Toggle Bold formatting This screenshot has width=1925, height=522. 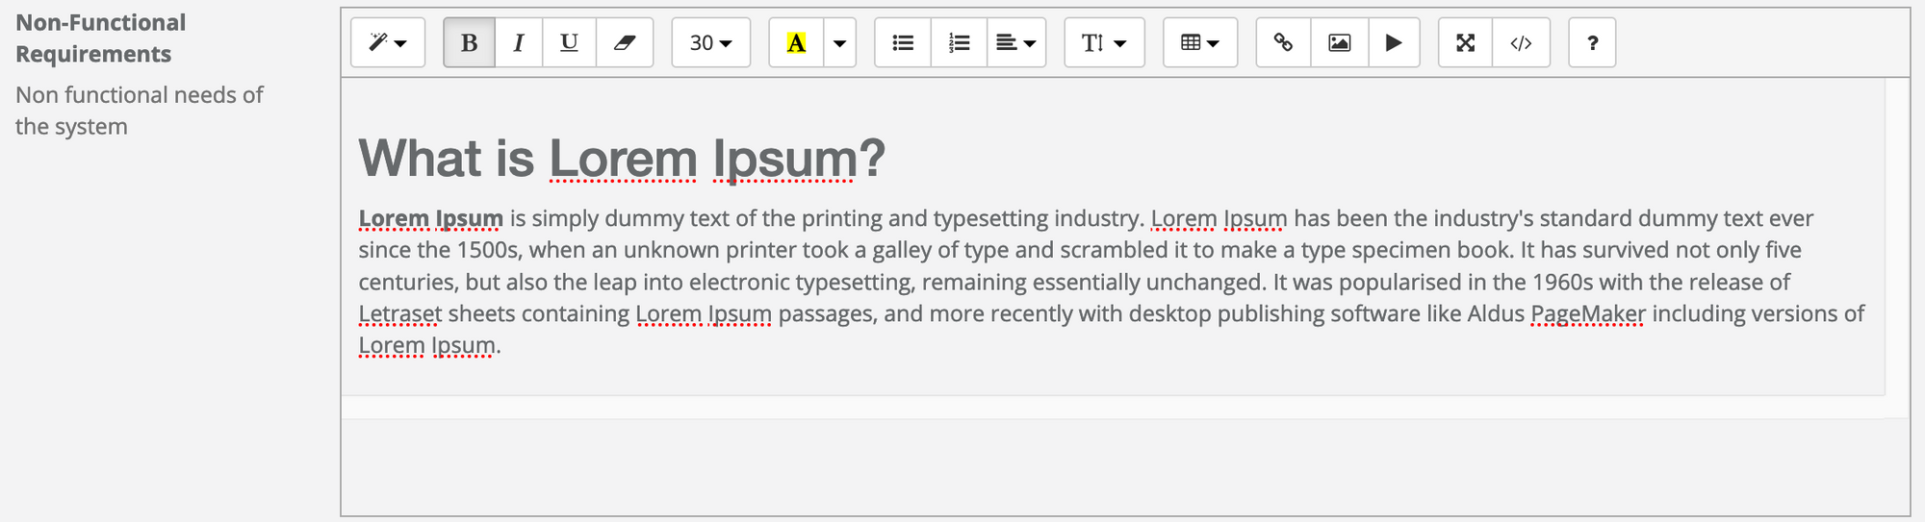click(x=470, y=43)
